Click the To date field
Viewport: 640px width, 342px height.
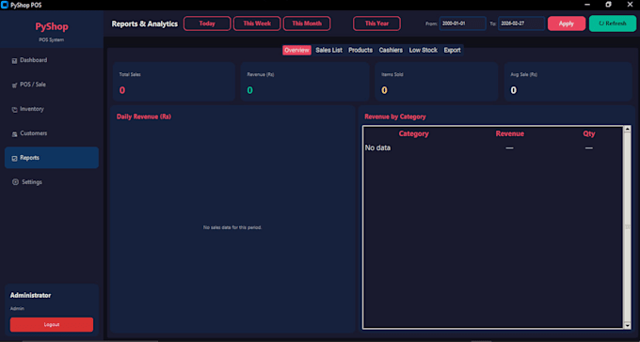coord(521,23)
